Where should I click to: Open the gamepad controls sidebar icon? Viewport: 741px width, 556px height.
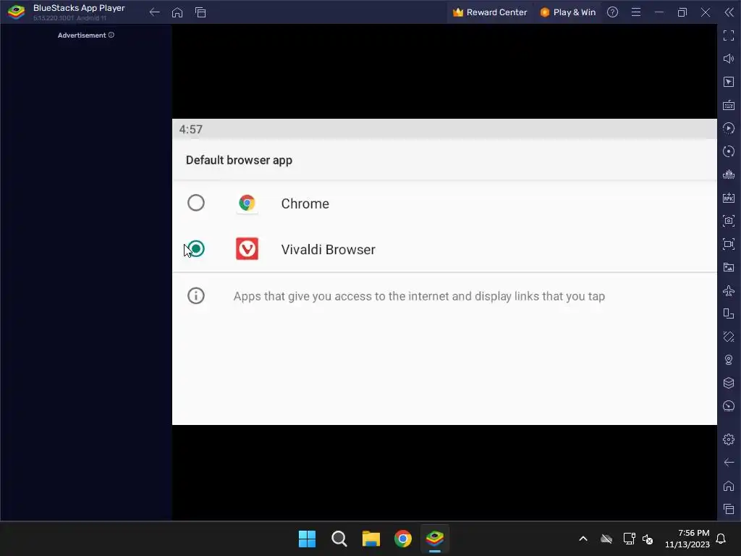(729, 174)
